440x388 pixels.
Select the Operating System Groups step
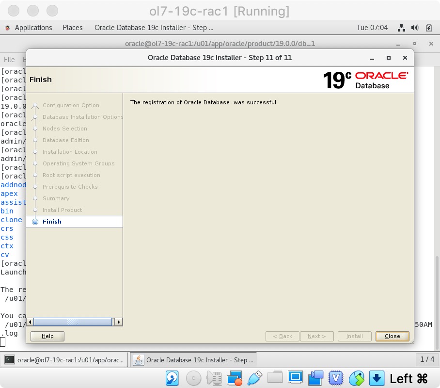pyautogui.click(x=79, y=163)
